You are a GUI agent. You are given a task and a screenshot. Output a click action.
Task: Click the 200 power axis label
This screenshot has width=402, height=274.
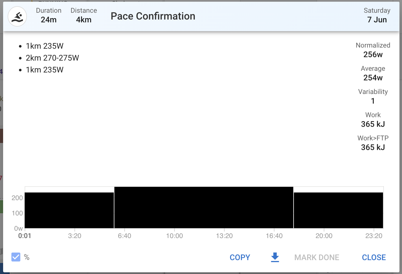17,198
